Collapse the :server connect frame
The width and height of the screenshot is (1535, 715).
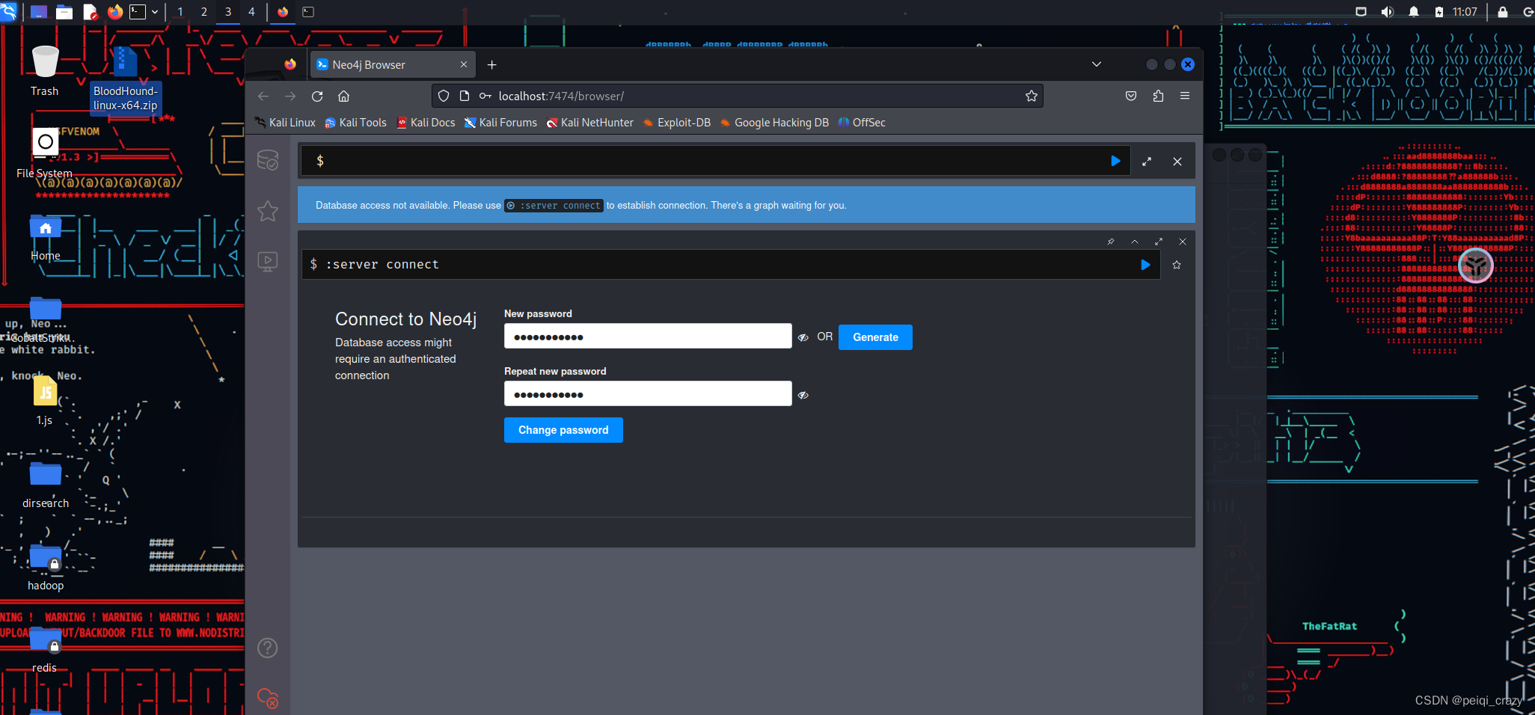click(1135, 242)
